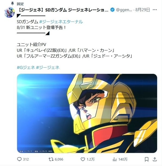Open the #ジージェネエターナル hashtag

point(61,22)
